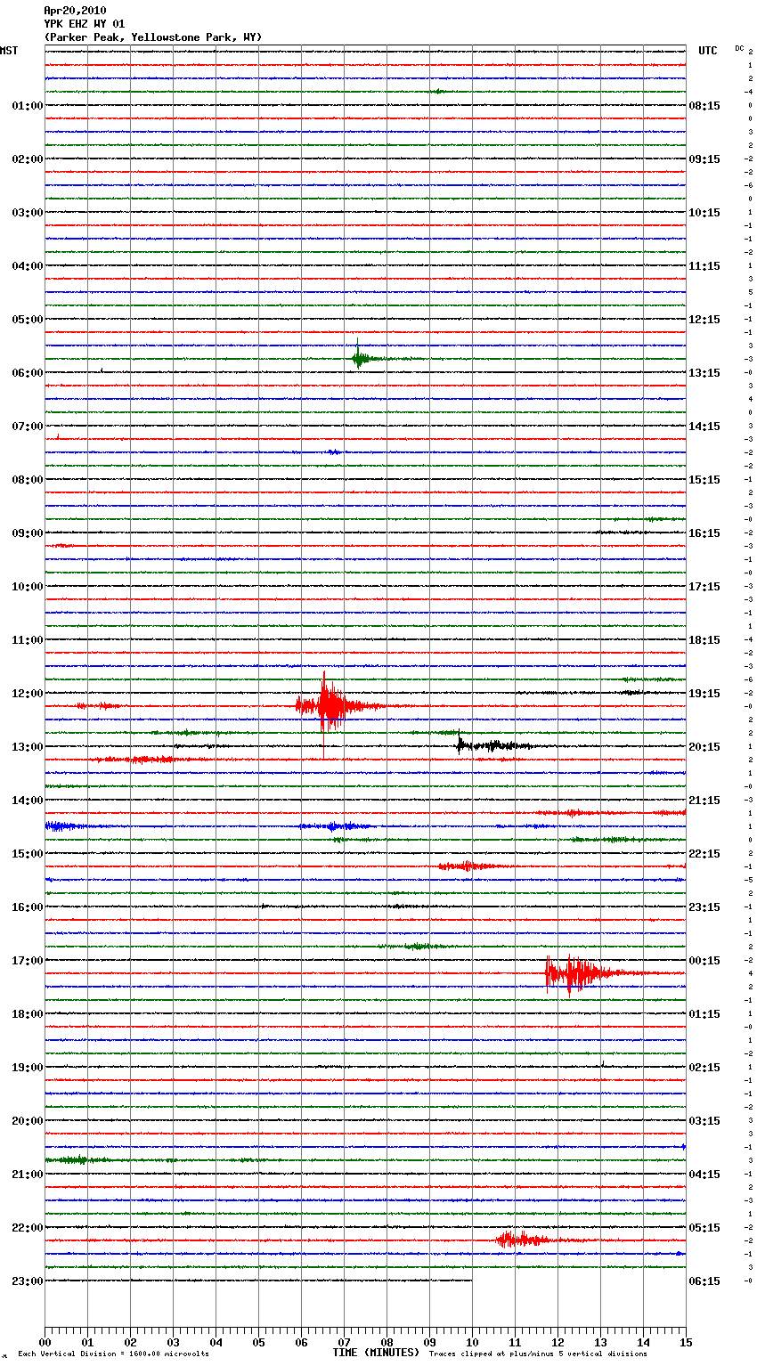
Task: Click the MST timezone header
Action: point(9,51)
